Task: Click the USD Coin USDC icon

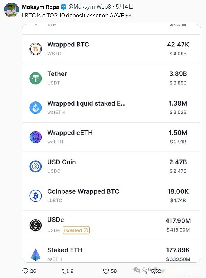Action: [x=35, y=166]
